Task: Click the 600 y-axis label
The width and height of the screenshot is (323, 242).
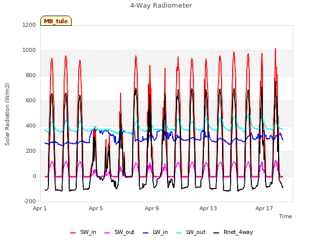Action: click(31, 100)
